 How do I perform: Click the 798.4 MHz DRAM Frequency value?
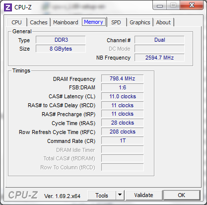[123, 78]
